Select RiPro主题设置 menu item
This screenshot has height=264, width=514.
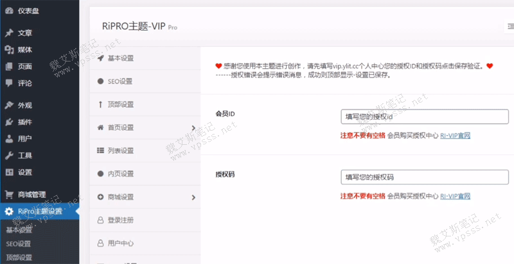39,211
